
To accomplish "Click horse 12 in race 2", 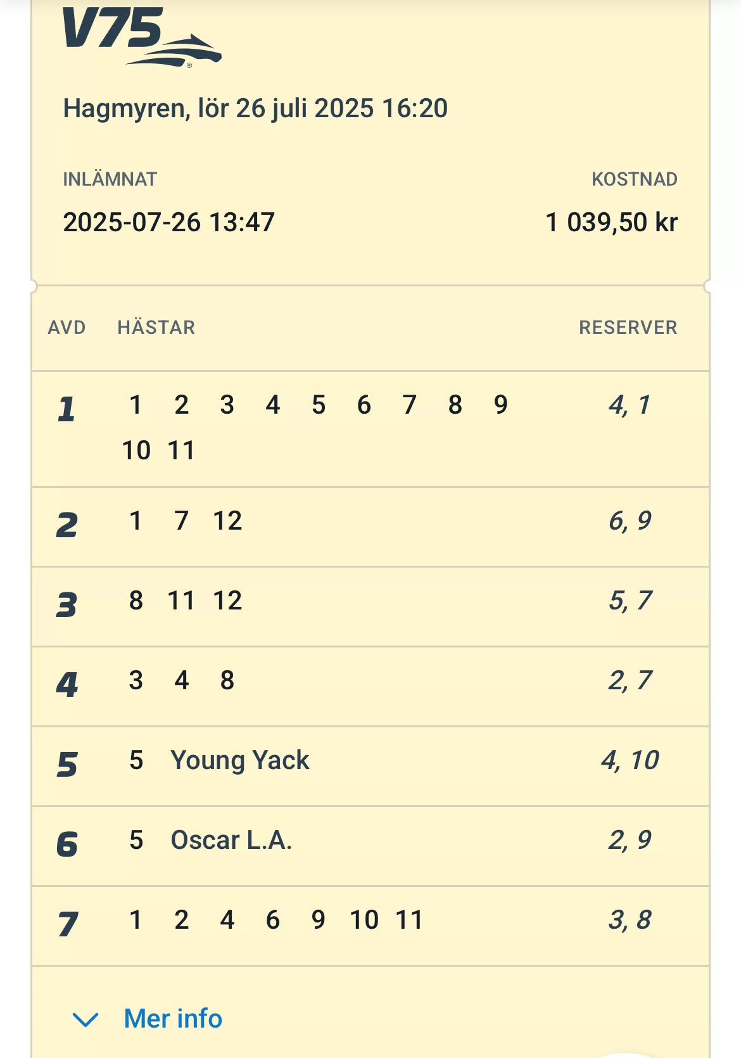I will (x=227, y=521).
